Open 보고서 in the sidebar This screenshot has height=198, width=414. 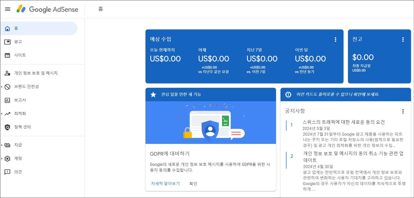click(x=39, y=100)
